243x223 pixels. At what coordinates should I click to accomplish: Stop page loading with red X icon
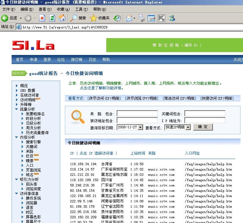click(x=42, y=18)
